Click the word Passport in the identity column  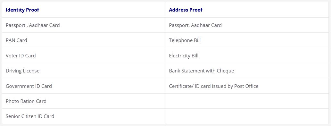(15, 25)
